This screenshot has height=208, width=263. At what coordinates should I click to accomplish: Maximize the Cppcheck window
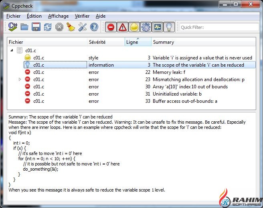236,4
